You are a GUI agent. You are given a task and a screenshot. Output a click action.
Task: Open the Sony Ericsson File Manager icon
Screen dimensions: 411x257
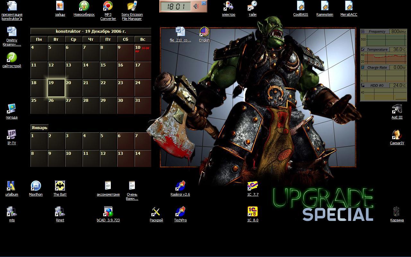click(x=132, y=6)
